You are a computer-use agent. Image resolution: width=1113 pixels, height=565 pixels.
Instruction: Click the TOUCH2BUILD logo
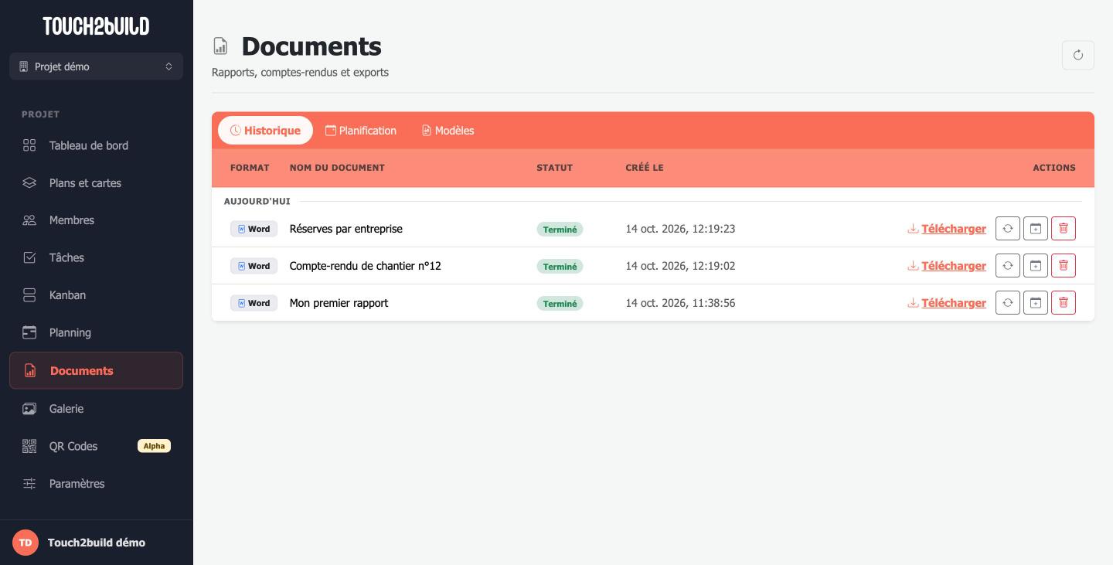(x=96, y=26)
